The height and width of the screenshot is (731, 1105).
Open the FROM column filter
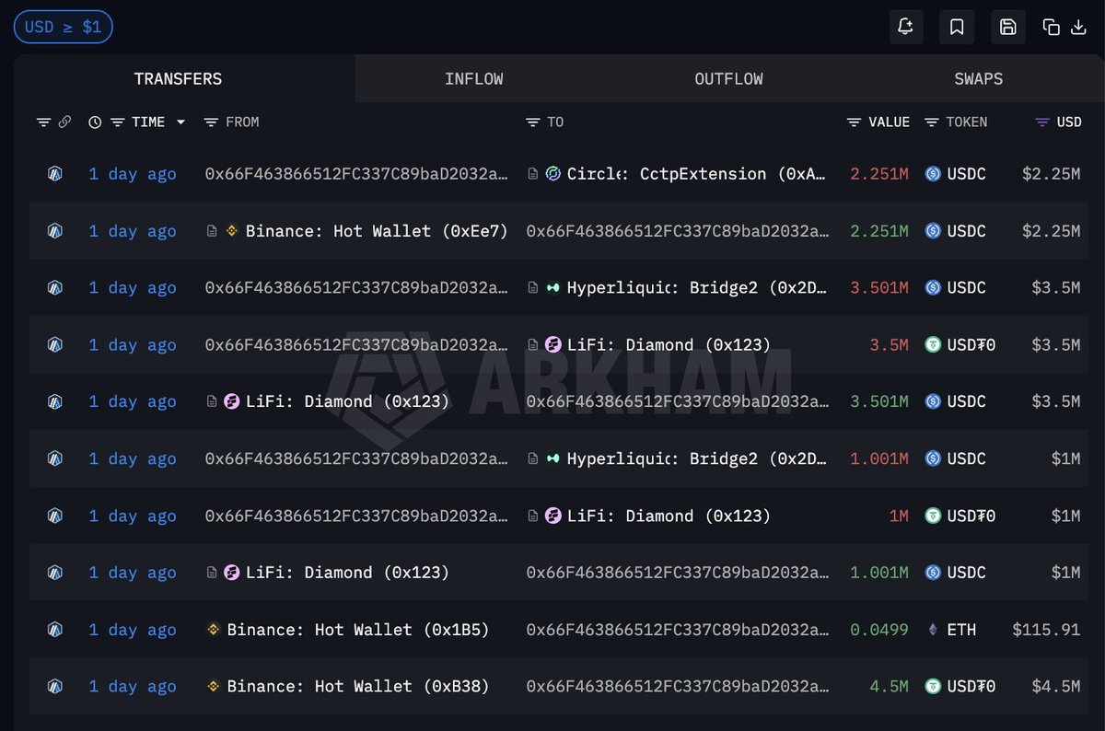click(x=211, y=122)
